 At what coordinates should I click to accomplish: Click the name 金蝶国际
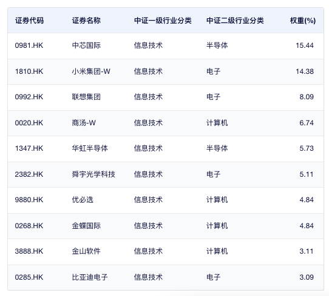pos(86,226)
